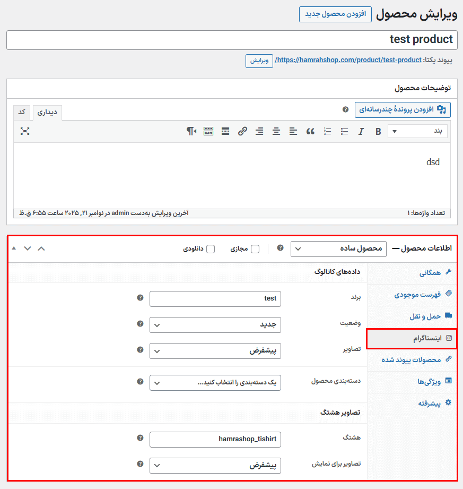Insert a numbered list
This screenshot has width=463, height=489.
click(x=327, y=132)
